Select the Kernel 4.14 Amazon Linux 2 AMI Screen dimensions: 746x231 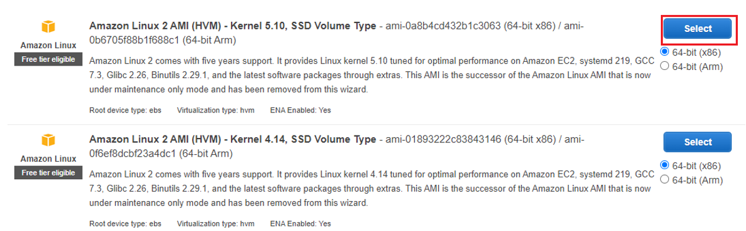click(697, 142)
